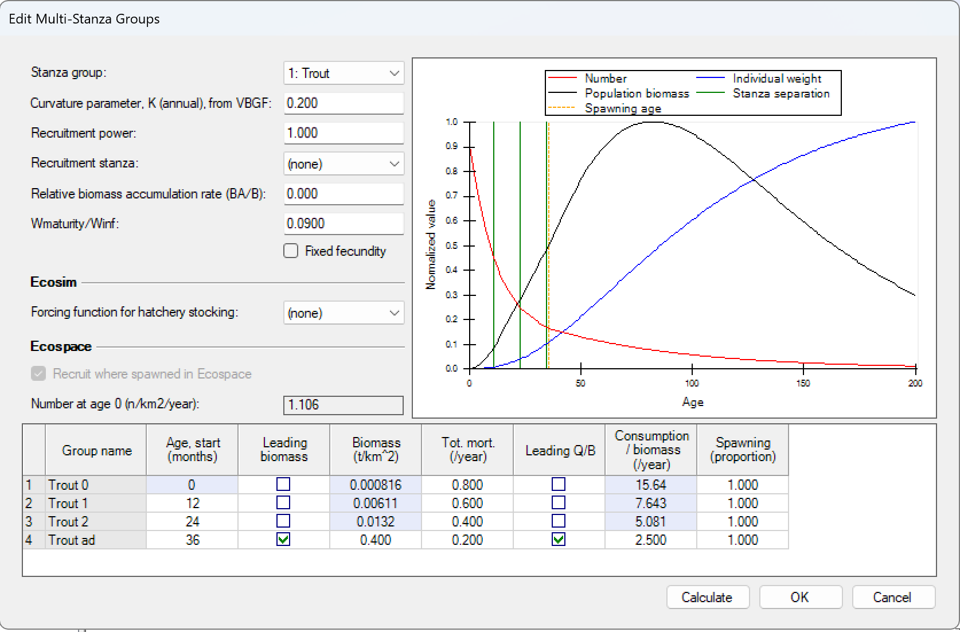Screen dimensions: 960x632
Task: Click Age start cell for Trout 1
Action: tap(192, 503)
